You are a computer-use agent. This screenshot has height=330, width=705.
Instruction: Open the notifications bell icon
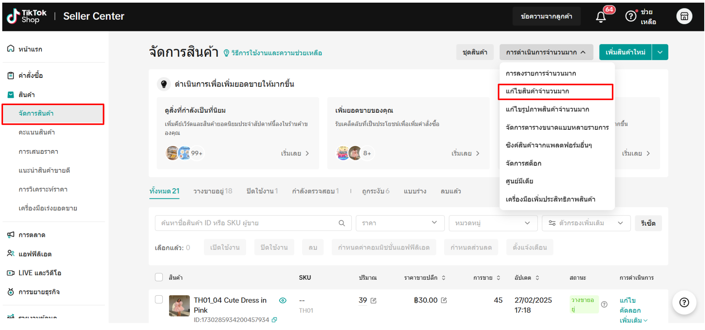(x=601, y=17)
